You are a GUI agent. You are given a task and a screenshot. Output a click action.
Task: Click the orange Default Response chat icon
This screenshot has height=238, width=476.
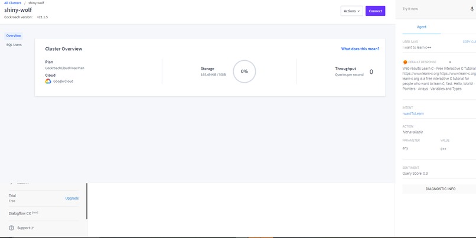(405, 62)
